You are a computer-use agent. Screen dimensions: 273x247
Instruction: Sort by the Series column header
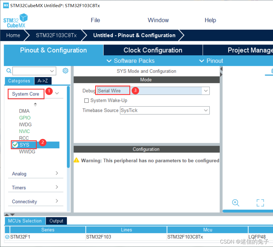pos(48,230)
